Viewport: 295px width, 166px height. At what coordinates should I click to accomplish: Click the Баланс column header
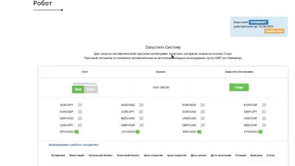click(161, 72)
